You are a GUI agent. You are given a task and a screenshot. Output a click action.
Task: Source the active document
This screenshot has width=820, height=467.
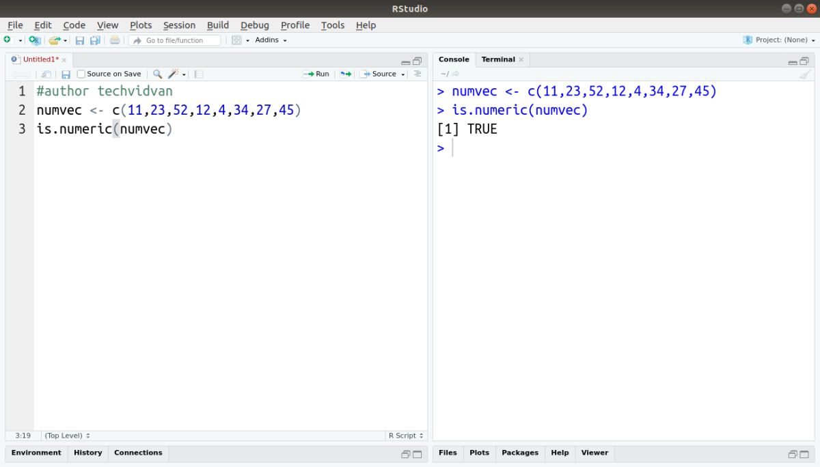point(379,74)
